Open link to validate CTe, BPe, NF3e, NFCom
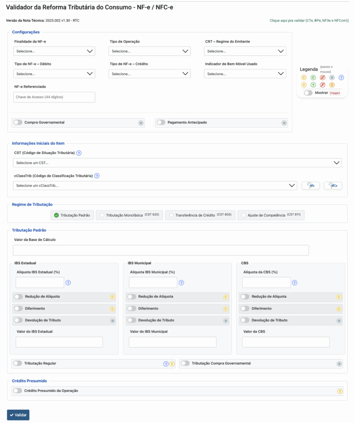354x423 pixels. (x=309, y=20)
